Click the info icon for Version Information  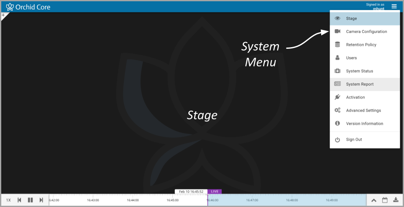click(x=337, y=124)
